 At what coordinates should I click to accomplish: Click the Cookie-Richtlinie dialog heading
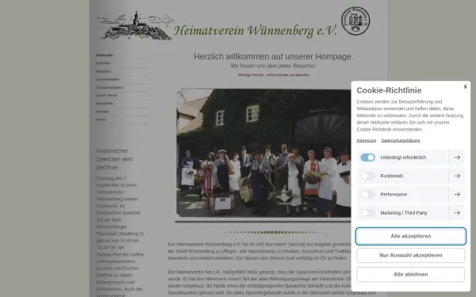(x=389, y=90)
